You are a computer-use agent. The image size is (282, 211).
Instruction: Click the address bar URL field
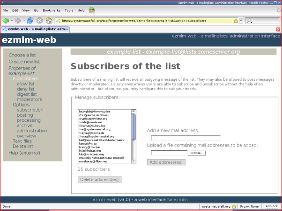(148, 21)
